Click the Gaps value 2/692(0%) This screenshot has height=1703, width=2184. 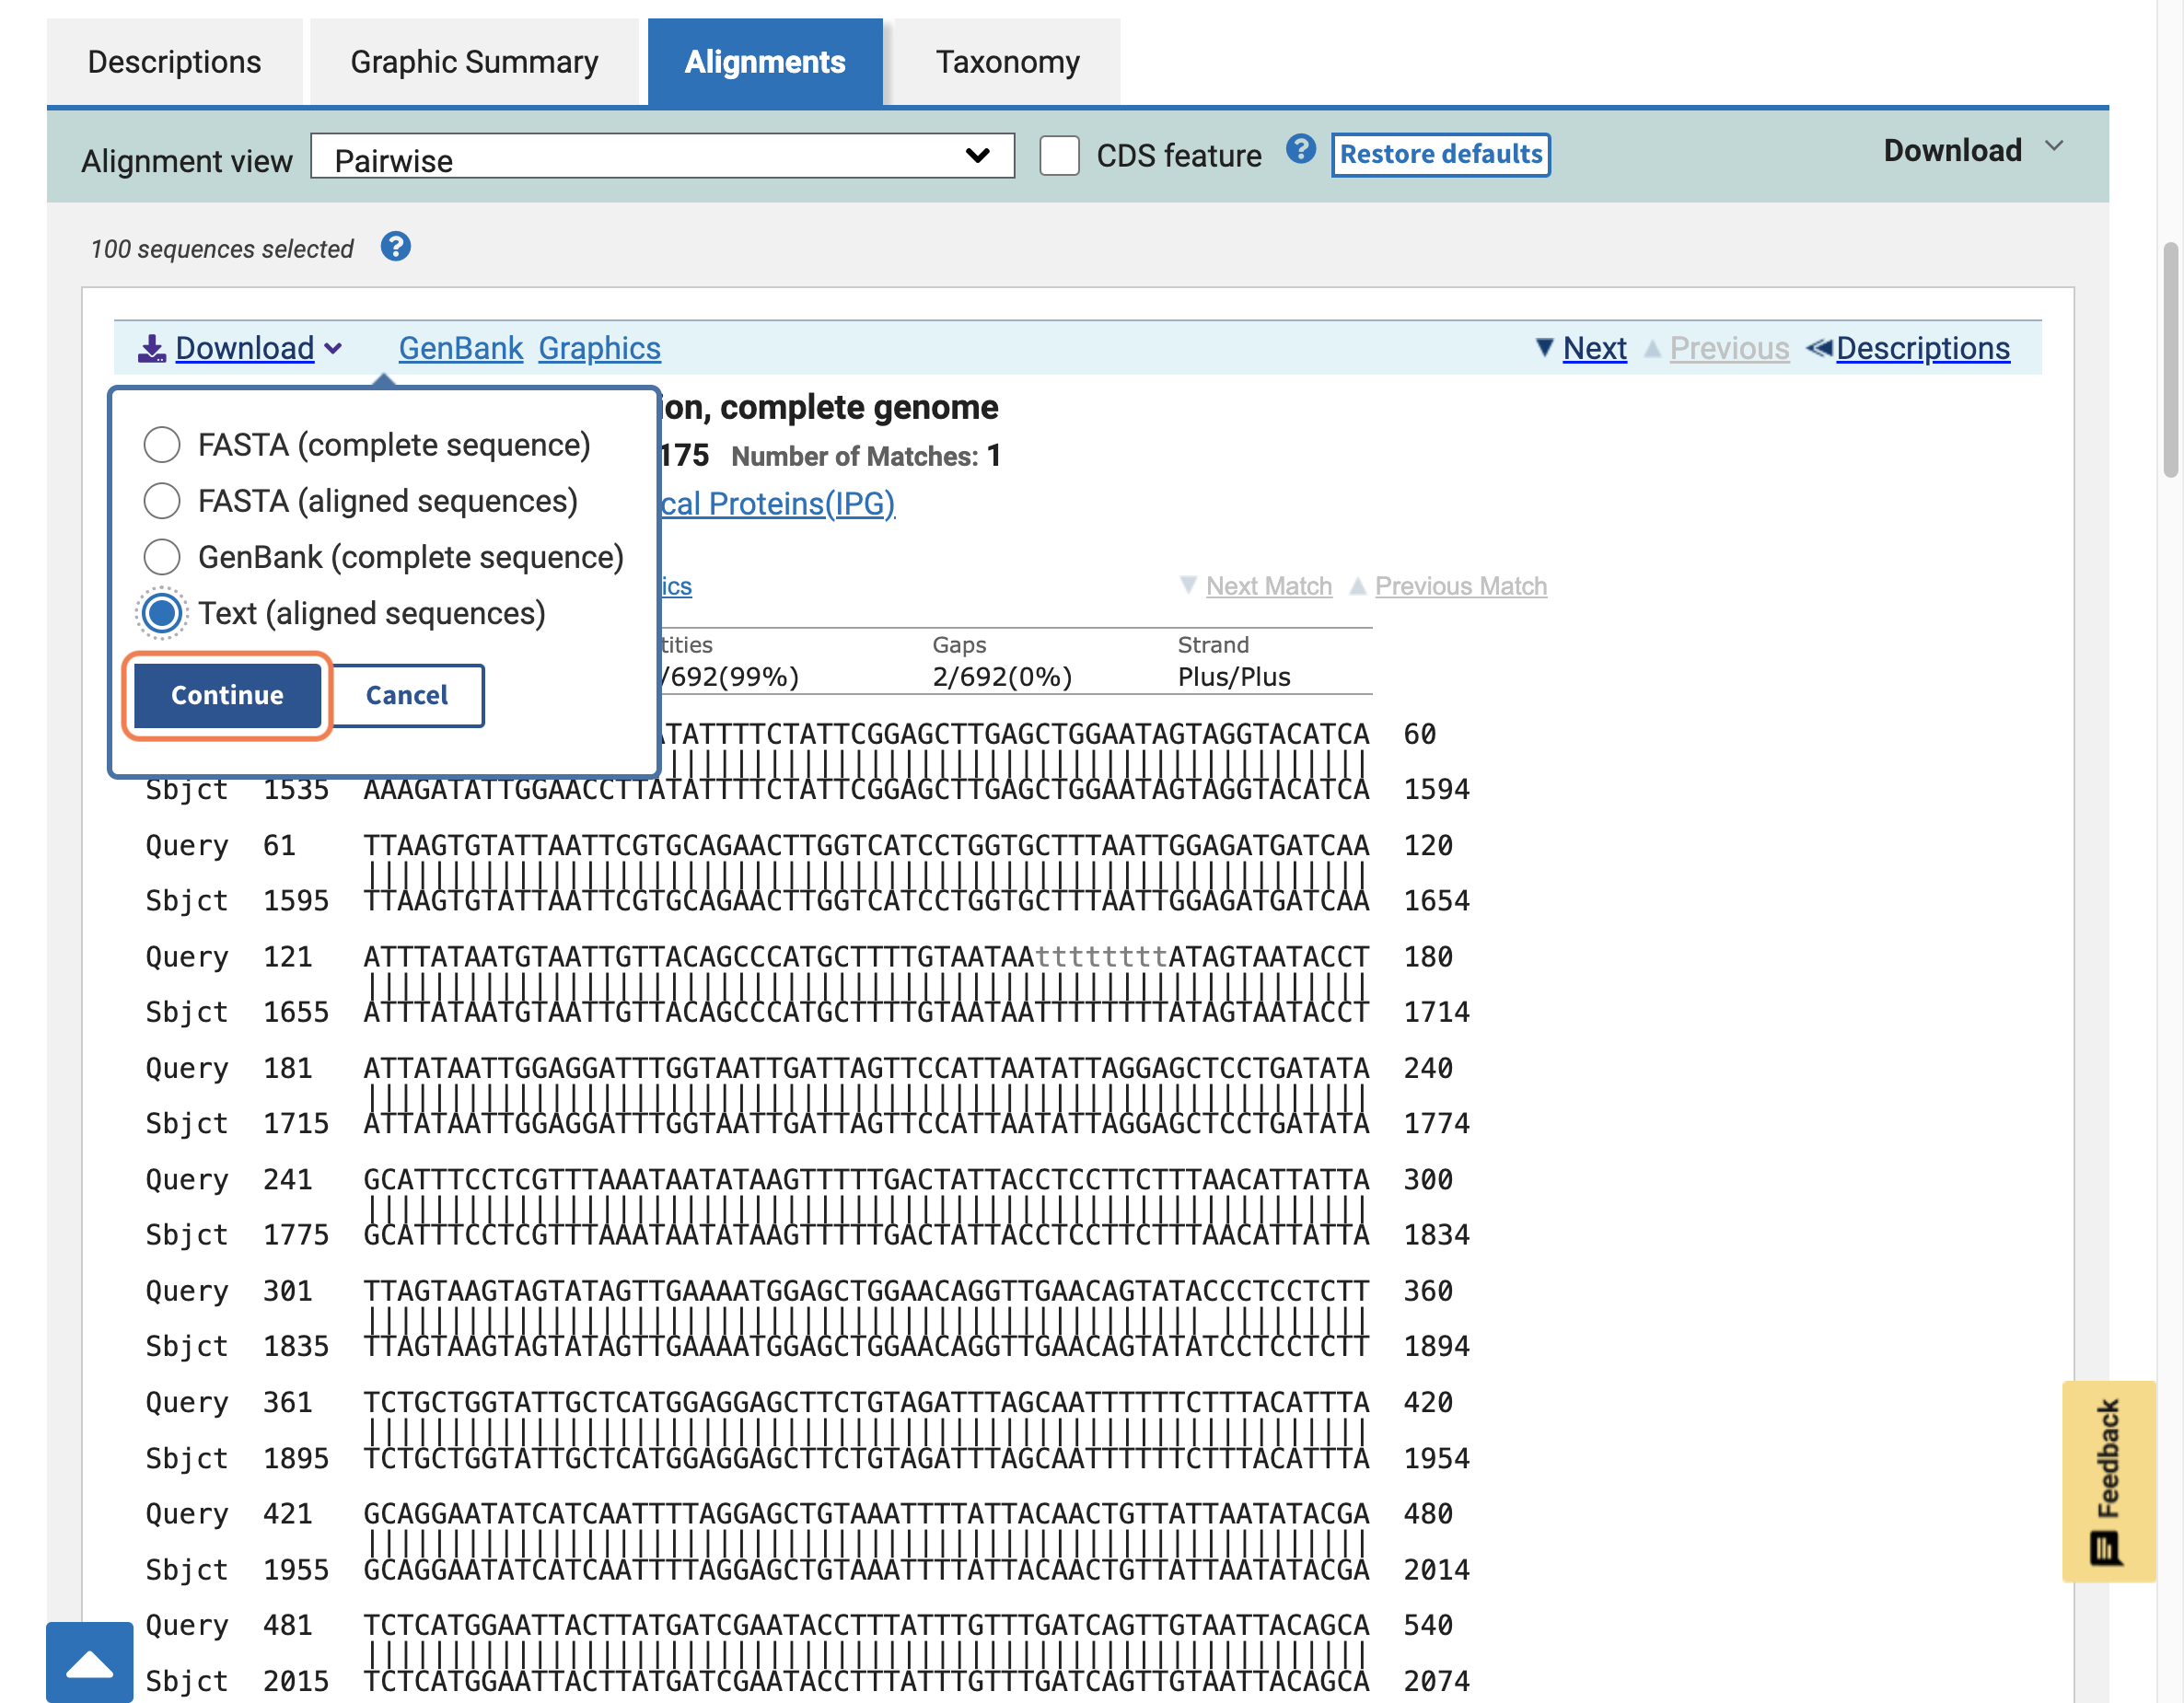coord(1001,677)
